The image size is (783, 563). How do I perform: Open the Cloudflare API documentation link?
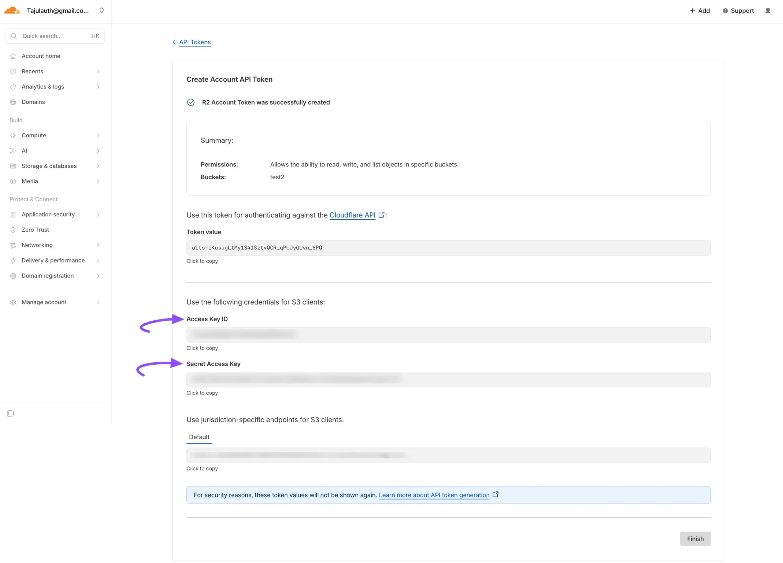(x=352, y=215)
